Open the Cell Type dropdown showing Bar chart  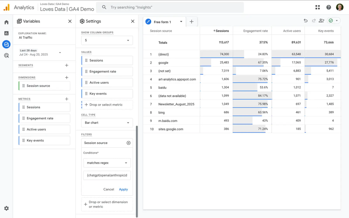[107, 122]
